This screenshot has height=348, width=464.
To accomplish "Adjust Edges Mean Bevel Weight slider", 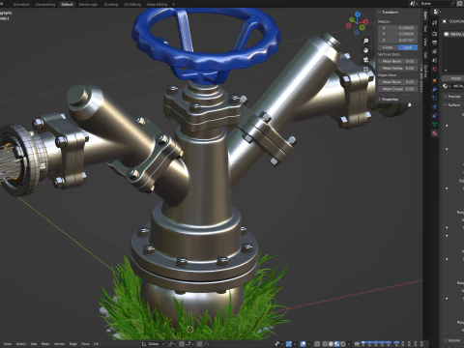I will pos(398,82).
